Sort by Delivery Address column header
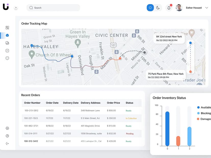Viewport: 211px width, 158px height. [90, 103]
